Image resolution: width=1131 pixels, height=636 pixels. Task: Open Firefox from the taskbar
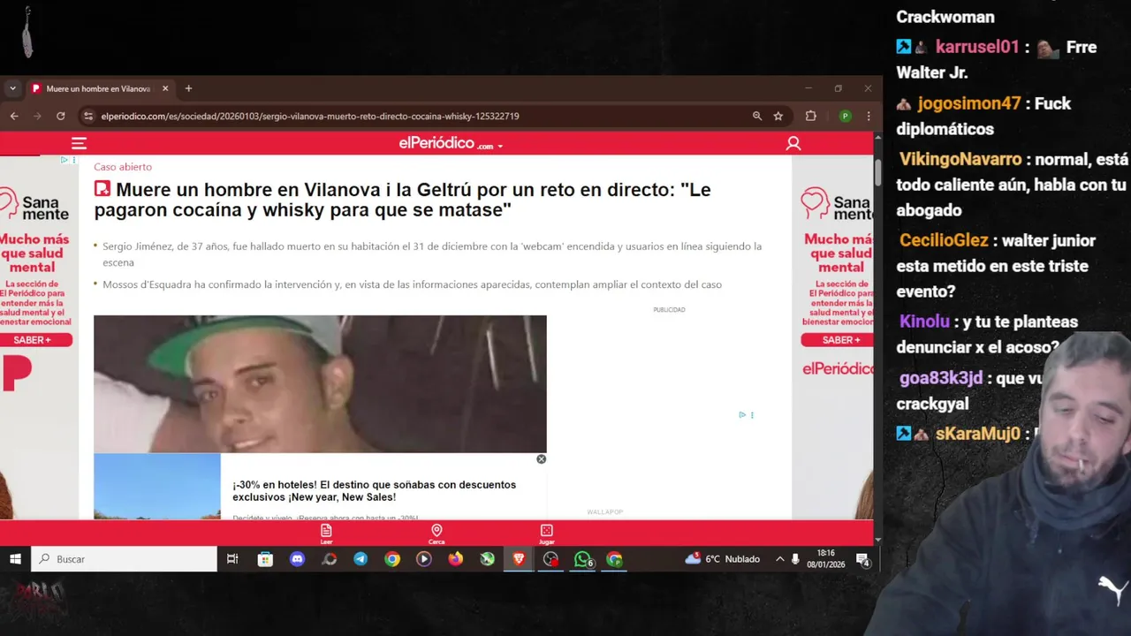click(455, 559)
